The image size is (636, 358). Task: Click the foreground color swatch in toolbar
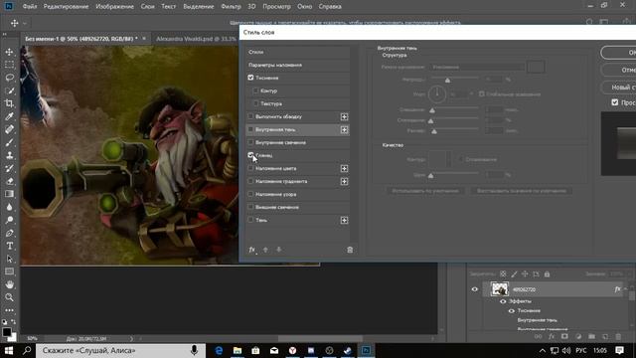(x=7, y=332)
